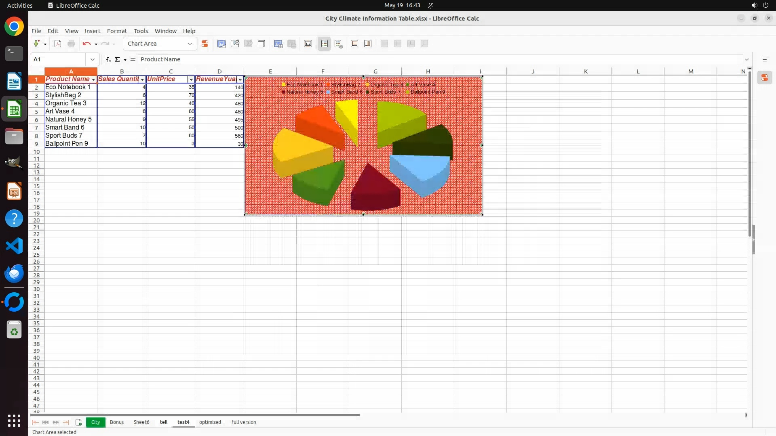Screen dimensions: 776x436
Task: Switch to the optimized sheet tab
Action: click(210, 422)
